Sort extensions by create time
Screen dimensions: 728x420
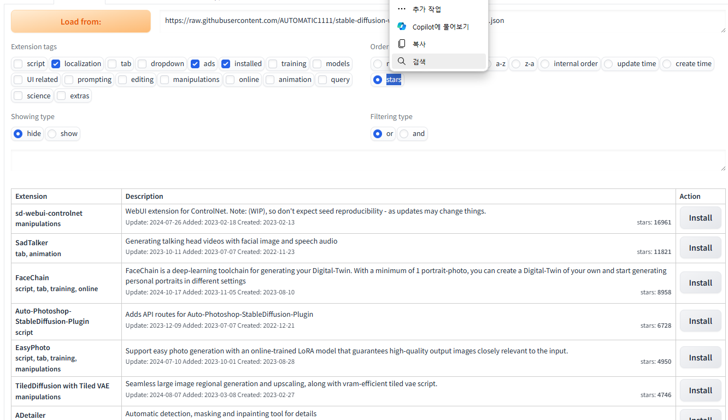[667, 64]
